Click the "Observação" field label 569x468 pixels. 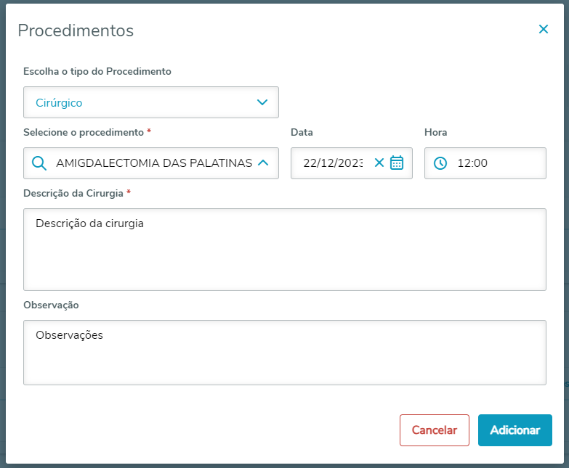[51, 305]
